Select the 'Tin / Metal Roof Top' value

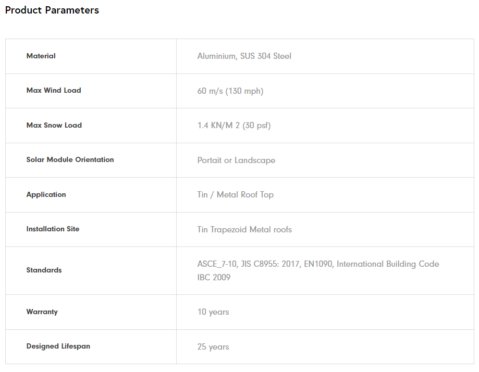[235, 195]
